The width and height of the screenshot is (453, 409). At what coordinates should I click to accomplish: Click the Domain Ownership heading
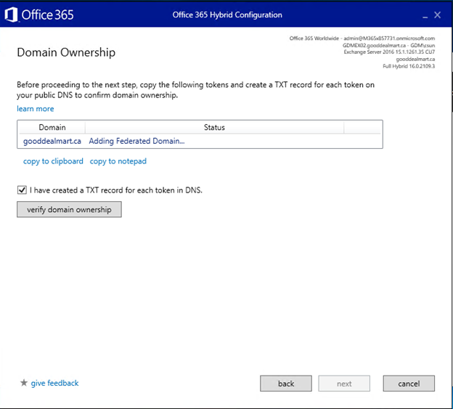coord(66,52)
